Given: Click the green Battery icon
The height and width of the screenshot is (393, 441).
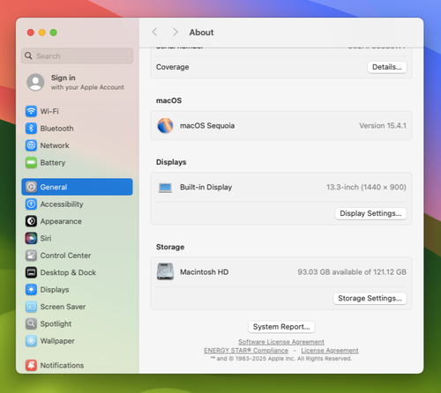Looking at the screenshot, I should [31, 162].
